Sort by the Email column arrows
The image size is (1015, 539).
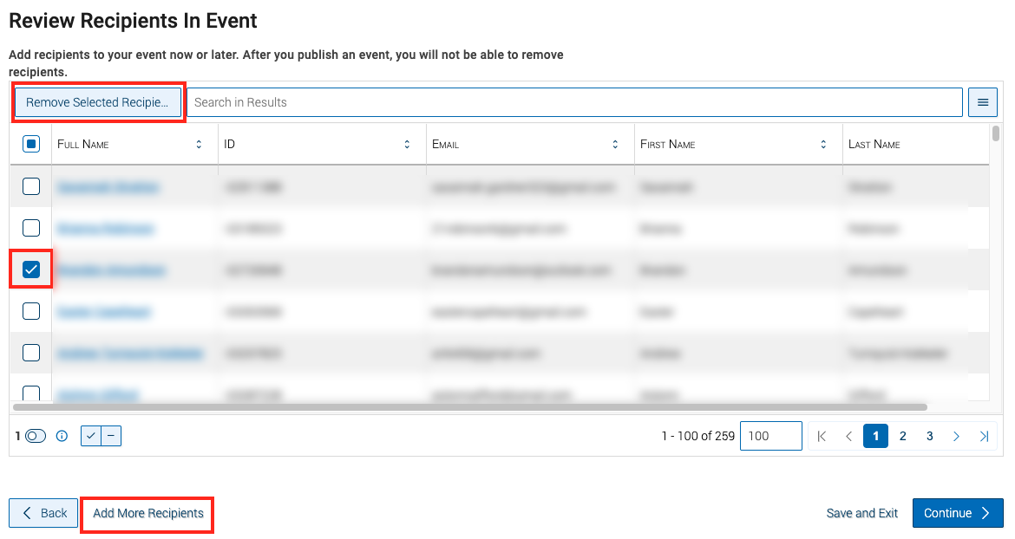615,144
